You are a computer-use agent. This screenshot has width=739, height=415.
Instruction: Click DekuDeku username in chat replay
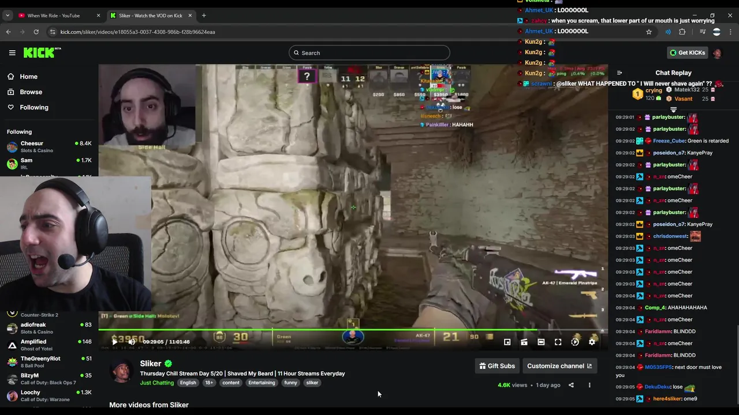pyautogui.click(x=657, y=387)
